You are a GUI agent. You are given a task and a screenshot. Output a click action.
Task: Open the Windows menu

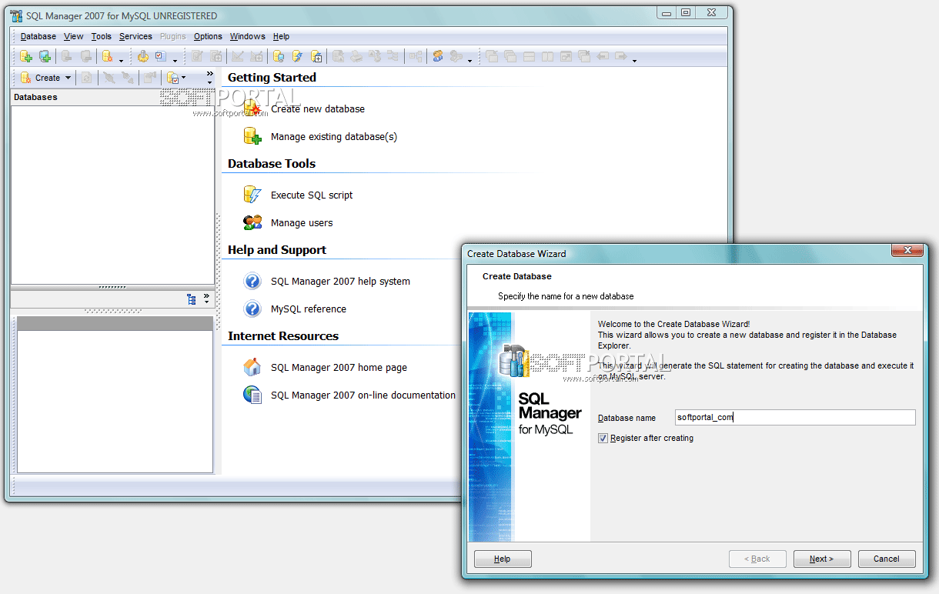point(247,36)
